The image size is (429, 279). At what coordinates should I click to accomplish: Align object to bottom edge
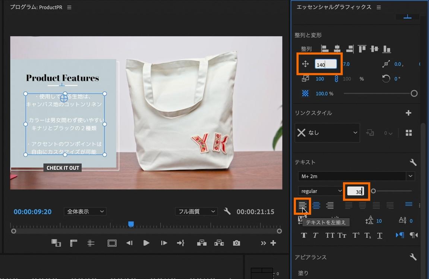point(387,49)
